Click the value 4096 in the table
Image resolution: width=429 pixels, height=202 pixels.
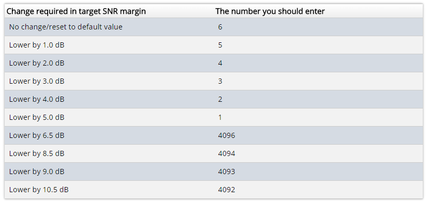[x=227, y=135]
